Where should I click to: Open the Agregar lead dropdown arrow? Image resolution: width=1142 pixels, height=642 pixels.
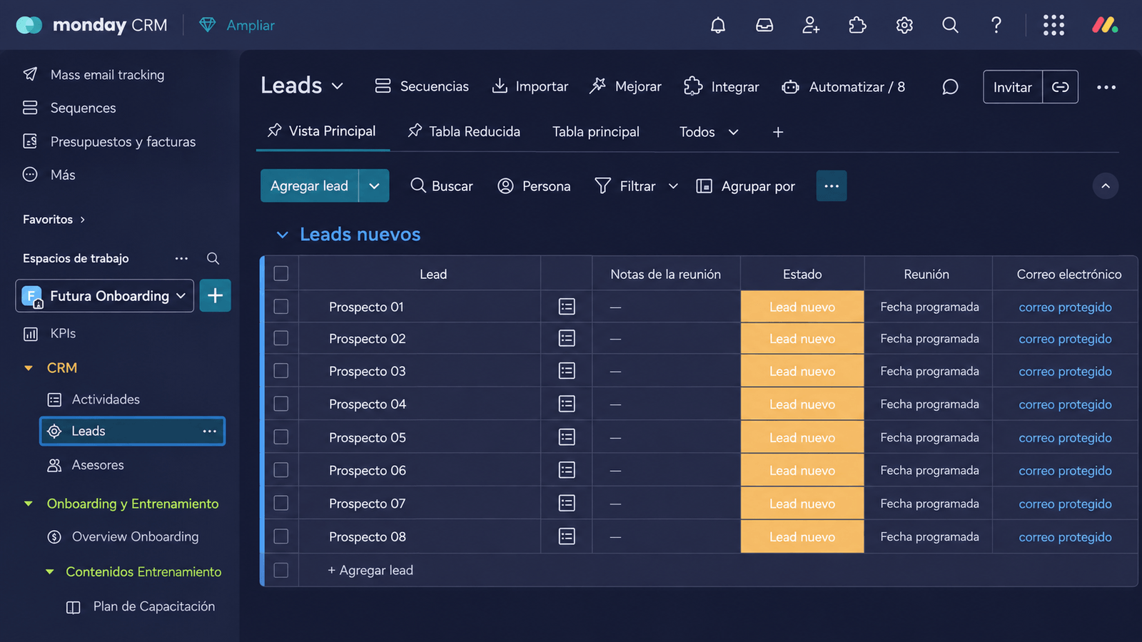click(x=374, y=186)
